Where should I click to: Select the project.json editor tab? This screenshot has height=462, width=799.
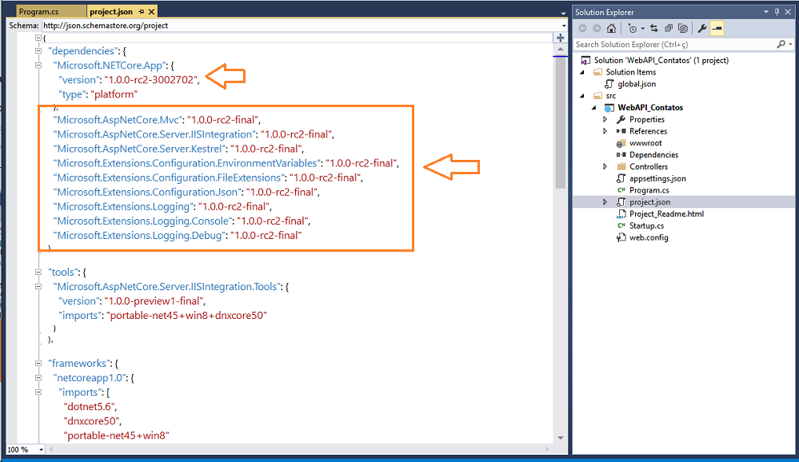[x=111, y=11]
